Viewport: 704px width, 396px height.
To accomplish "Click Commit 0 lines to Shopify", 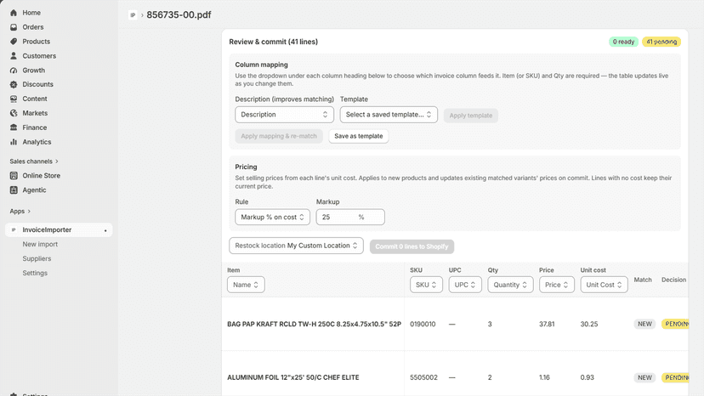I will (412, 246).
